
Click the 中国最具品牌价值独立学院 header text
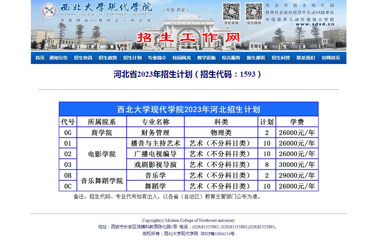tap(300, 19)
